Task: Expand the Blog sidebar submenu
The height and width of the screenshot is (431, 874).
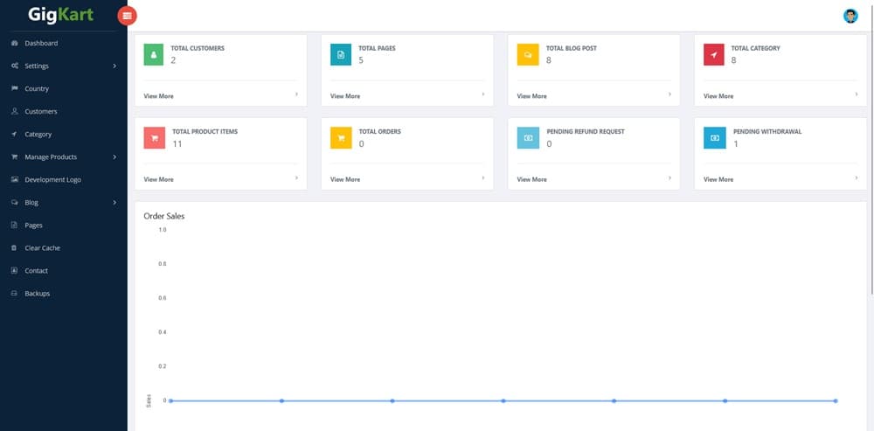Action: [63, 203]
